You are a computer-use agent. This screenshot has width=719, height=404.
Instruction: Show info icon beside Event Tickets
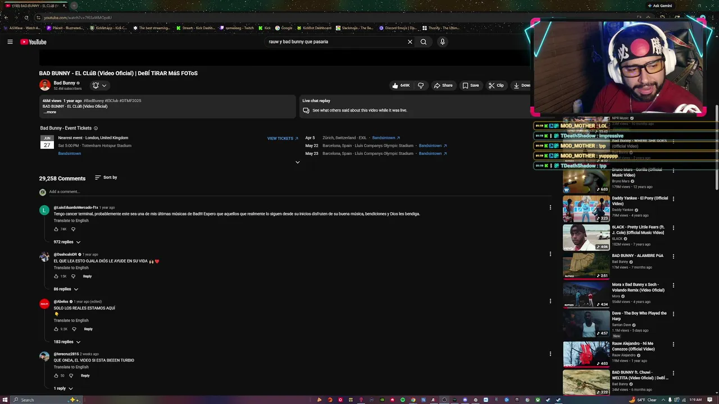pos(95,128)
